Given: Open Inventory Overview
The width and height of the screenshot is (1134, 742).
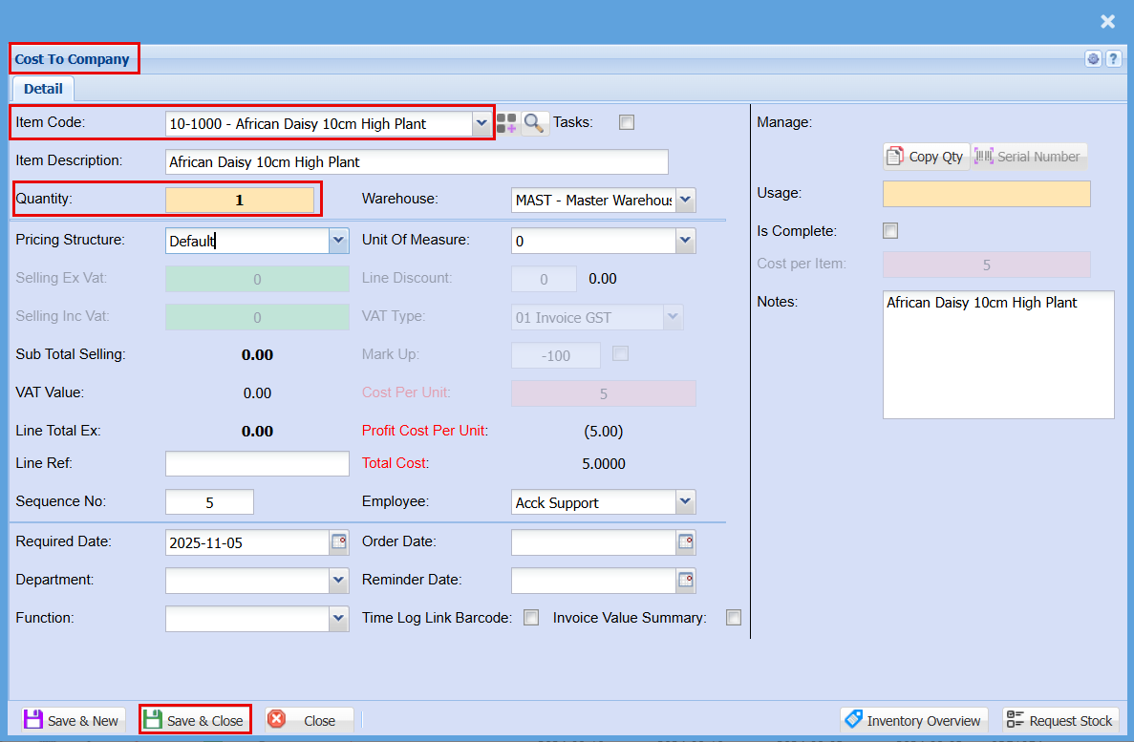Looking at the screenshot, I should click(914, 720).
